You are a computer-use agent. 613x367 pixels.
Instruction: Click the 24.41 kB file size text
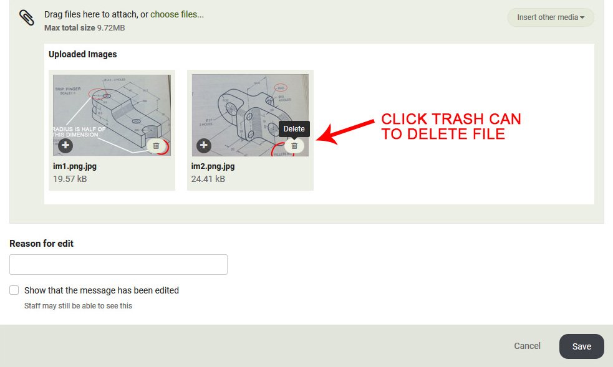click(x=208, y=179)
